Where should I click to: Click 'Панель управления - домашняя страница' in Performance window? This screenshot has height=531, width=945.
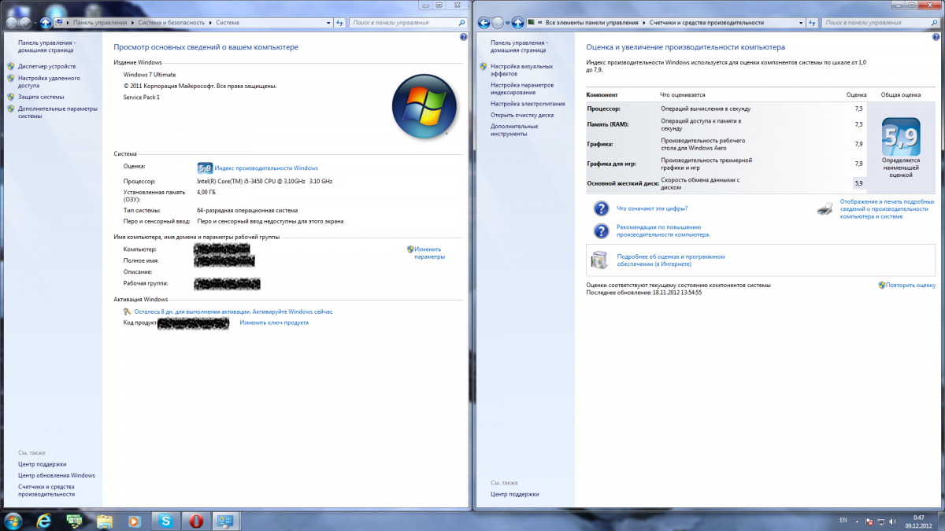[519, 46]
